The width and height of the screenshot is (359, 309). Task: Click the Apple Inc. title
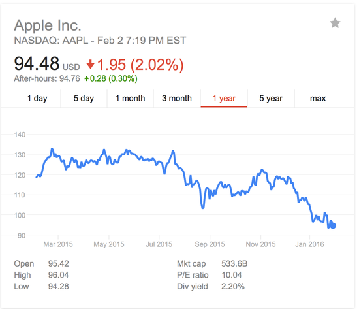tap(48, 25)
